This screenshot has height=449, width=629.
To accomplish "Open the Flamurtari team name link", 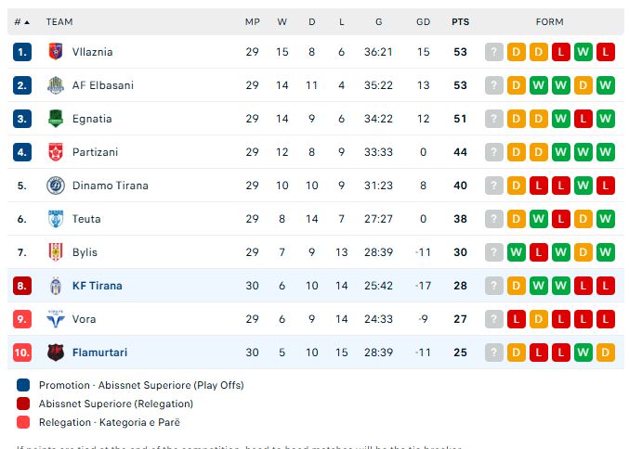I will [99, 353].
